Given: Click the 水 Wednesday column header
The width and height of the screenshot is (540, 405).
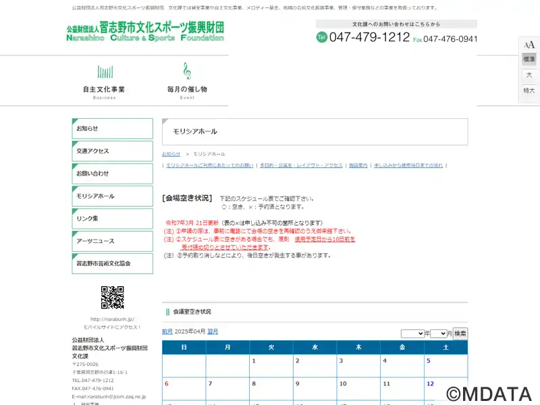Looking at the screenshot, I should pos(315,348).
